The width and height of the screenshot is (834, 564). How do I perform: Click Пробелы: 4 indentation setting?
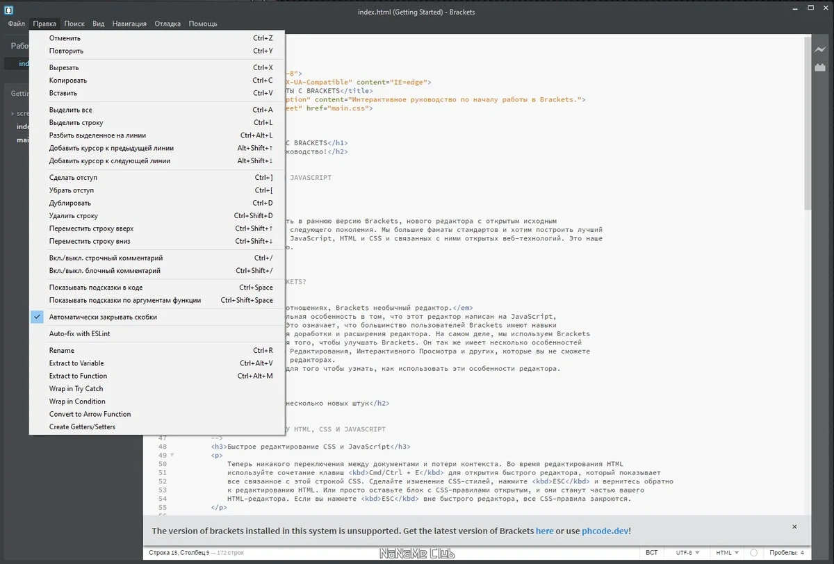[x=787, y=553]
